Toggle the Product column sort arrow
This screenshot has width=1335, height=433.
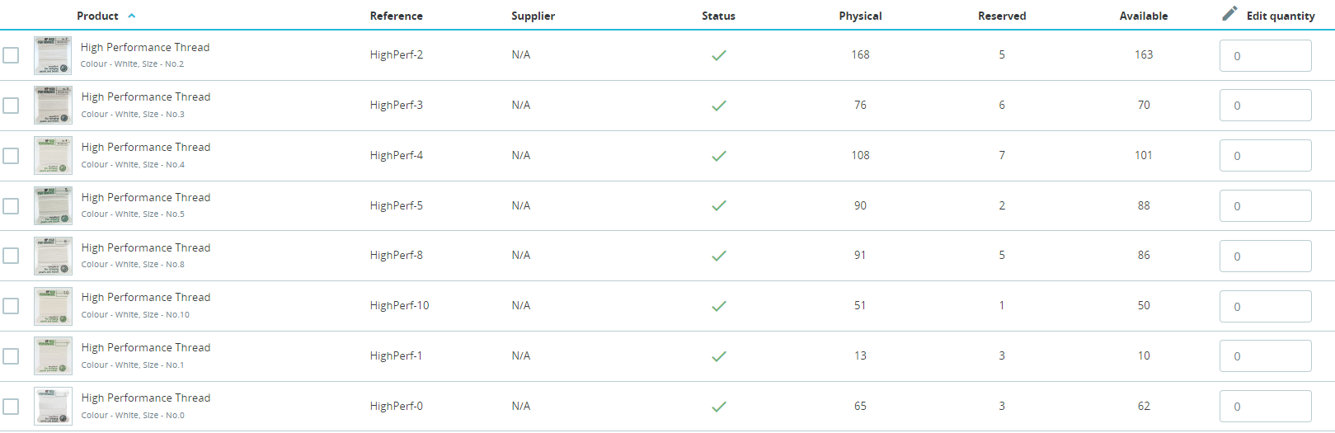click(132, 16)
